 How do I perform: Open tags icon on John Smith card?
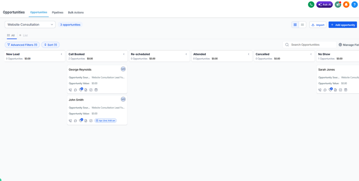pos(80,120)
